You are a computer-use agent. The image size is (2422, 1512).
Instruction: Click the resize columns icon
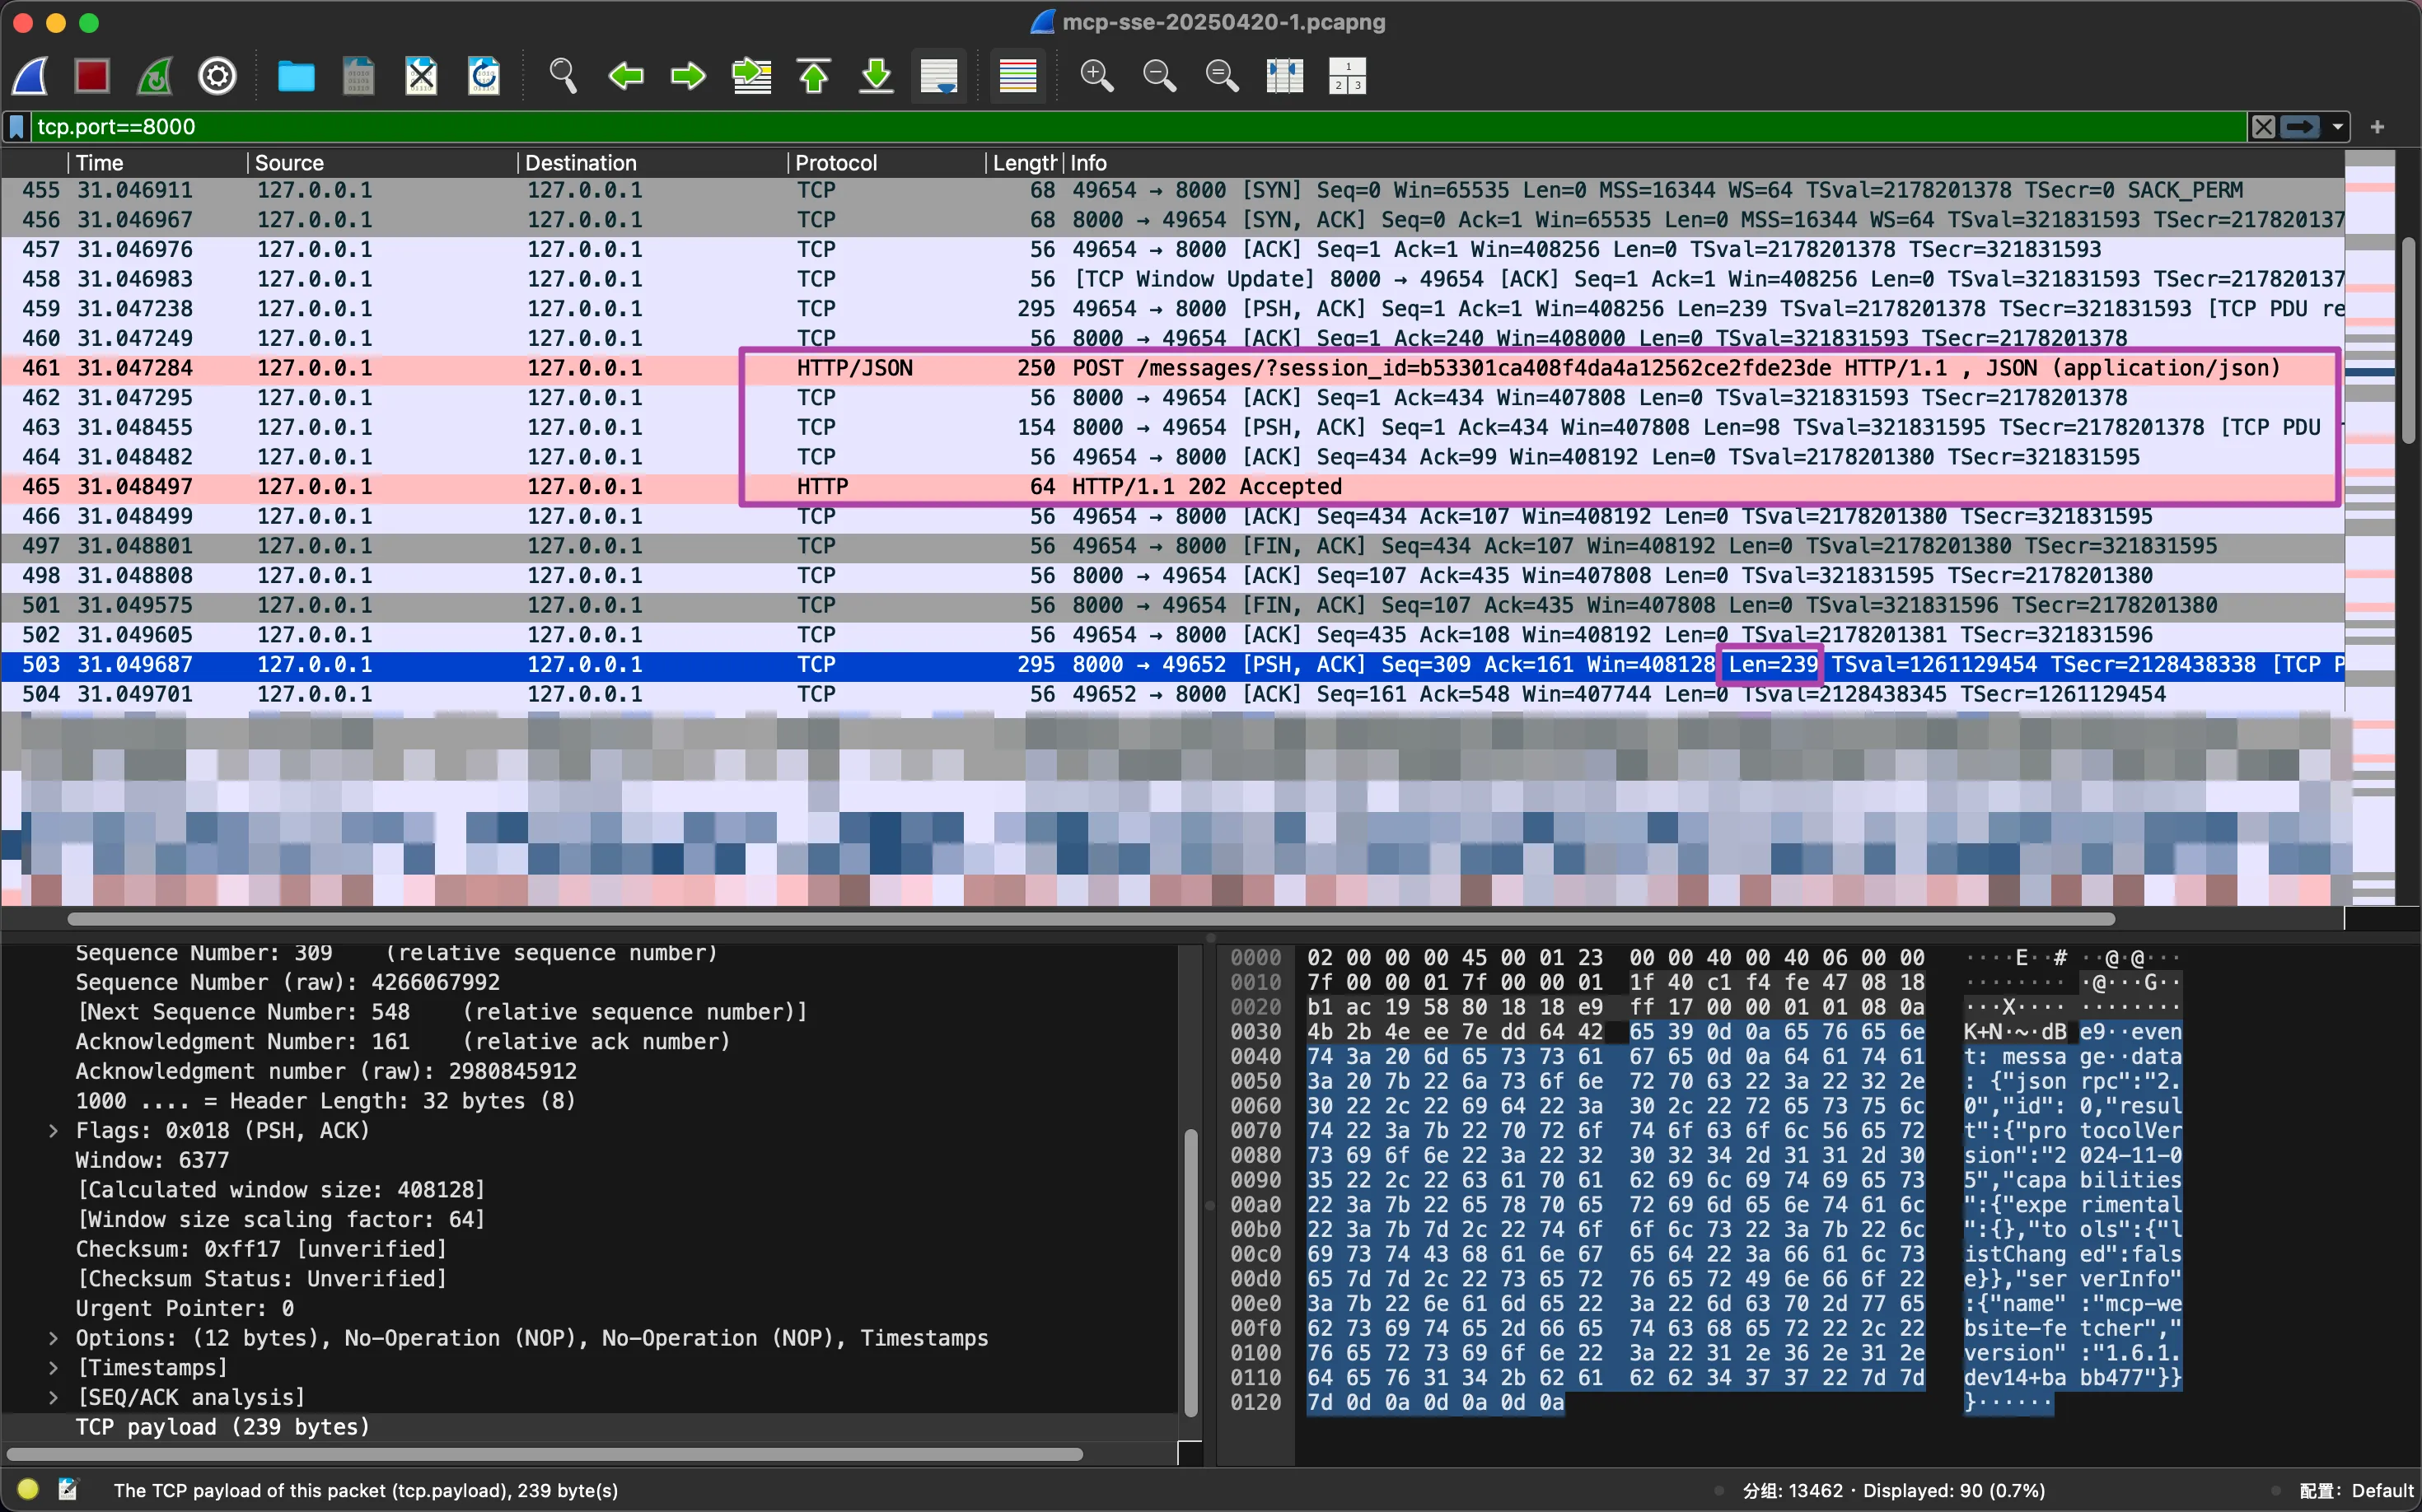(1284, 76)
